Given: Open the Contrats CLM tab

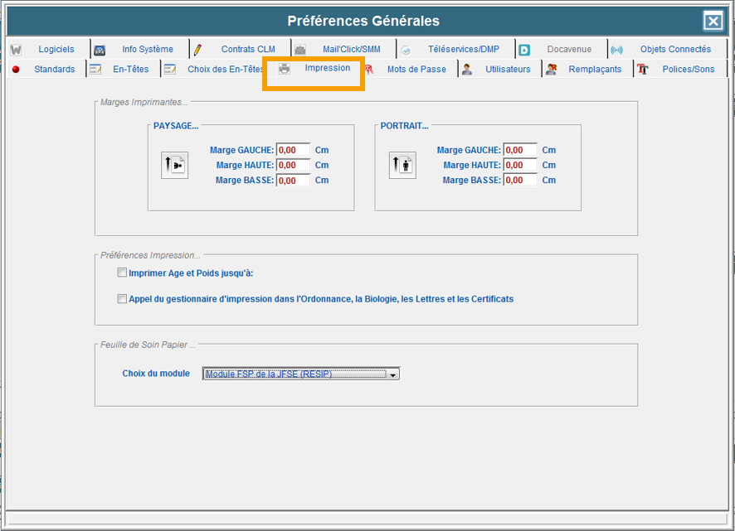Looking at the screenshot, I should (247, 50).
